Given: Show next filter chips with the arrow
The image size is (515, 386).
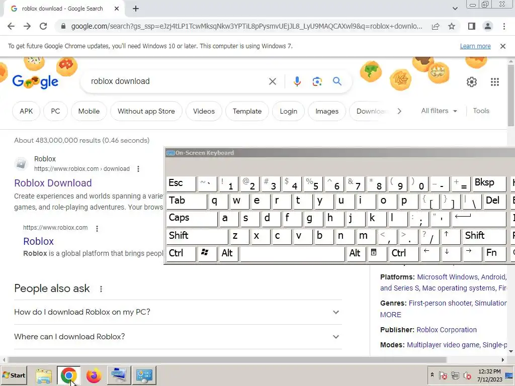Looking at the screenshot, I should click(399, 111).
